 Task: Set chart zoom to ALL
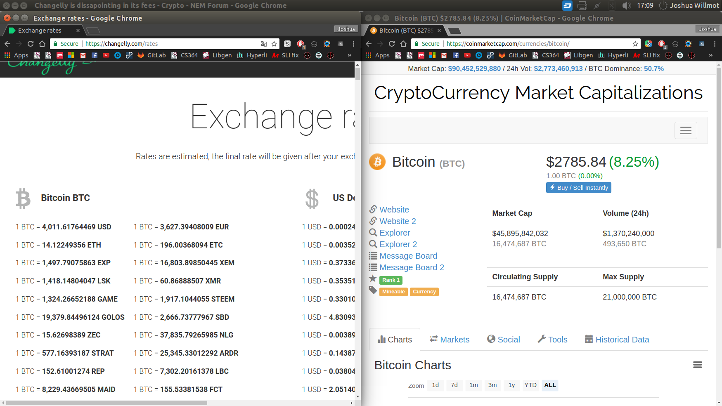pos(550,385)
